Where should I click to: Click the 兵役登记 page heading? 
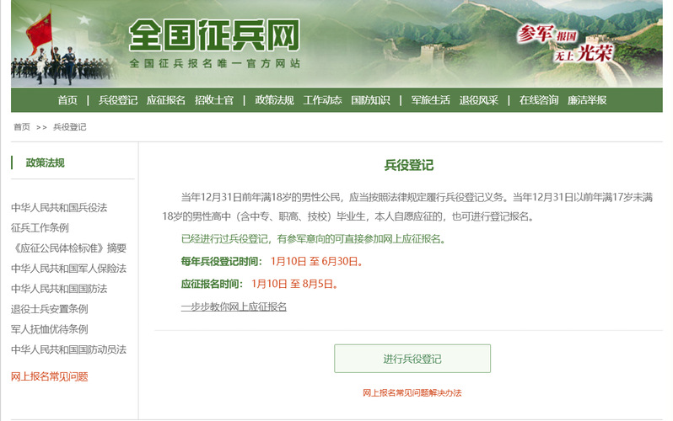click(x=408, y=165)
